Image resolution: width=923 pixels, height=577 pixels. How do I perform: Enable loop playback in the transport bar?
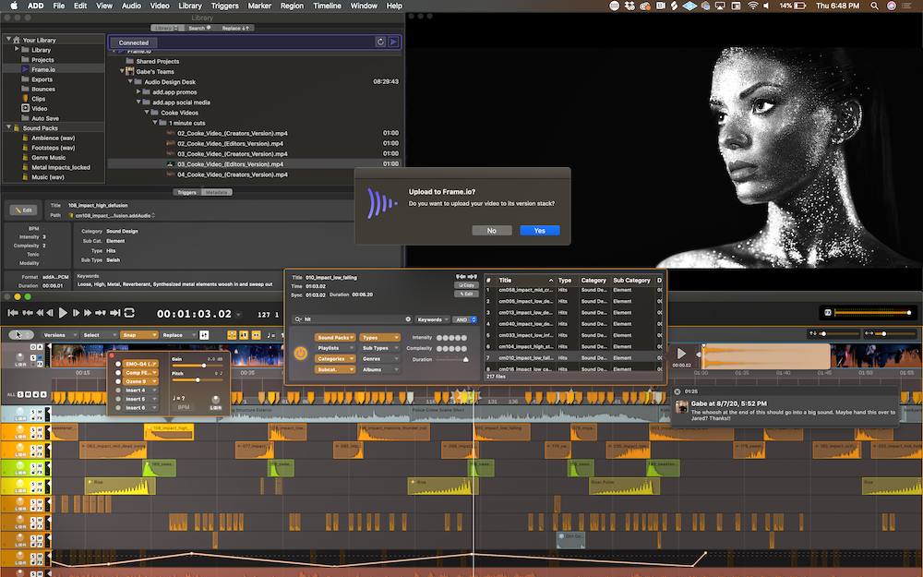coord(129,312)
